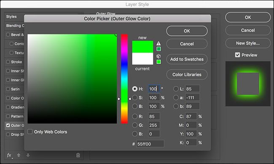
Task: Enable the Only Web Colors checkbox
Action: (30, 132)
